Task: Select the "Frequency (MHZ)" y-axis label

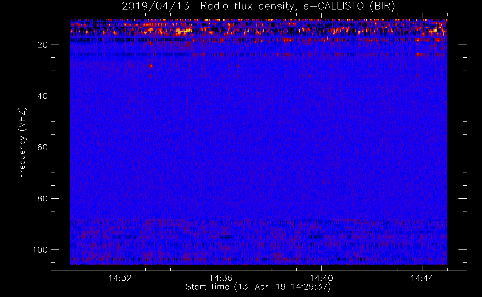Action: coord(23,143)
